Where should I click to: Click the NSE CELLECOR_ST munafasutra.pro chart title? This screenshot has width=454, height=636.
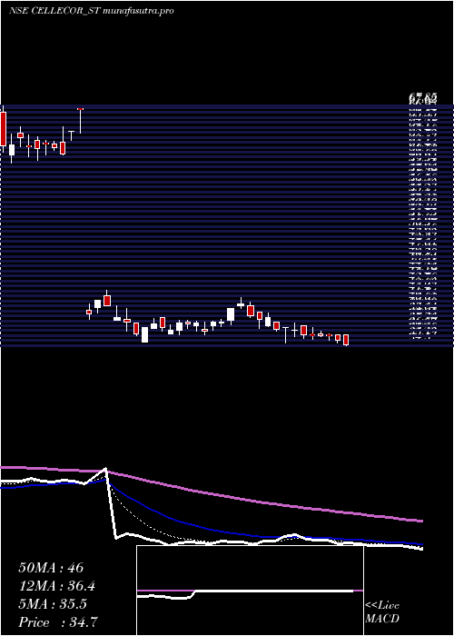[x=91, y=11]
